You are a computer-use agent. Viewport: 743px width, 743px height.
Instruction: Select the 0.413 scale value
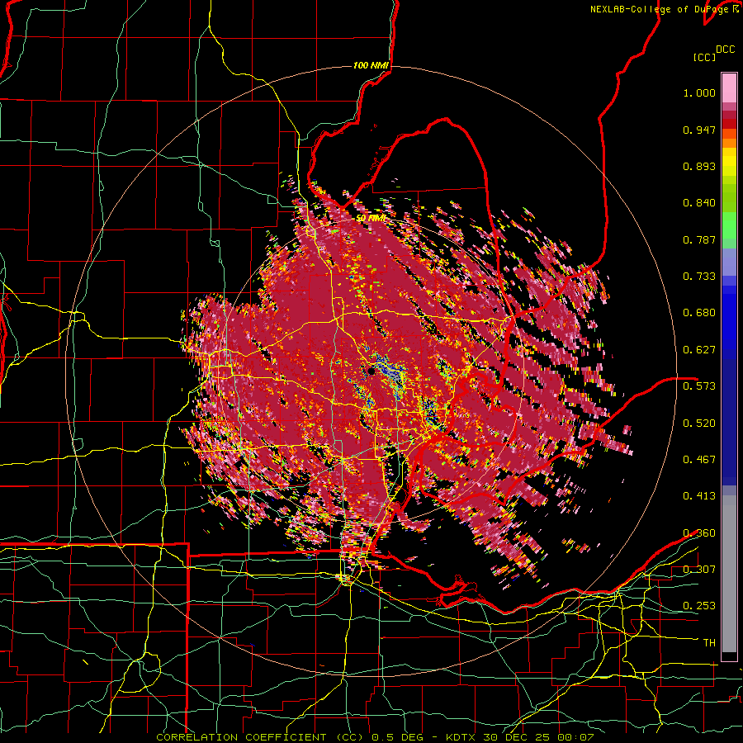point(699,496)
